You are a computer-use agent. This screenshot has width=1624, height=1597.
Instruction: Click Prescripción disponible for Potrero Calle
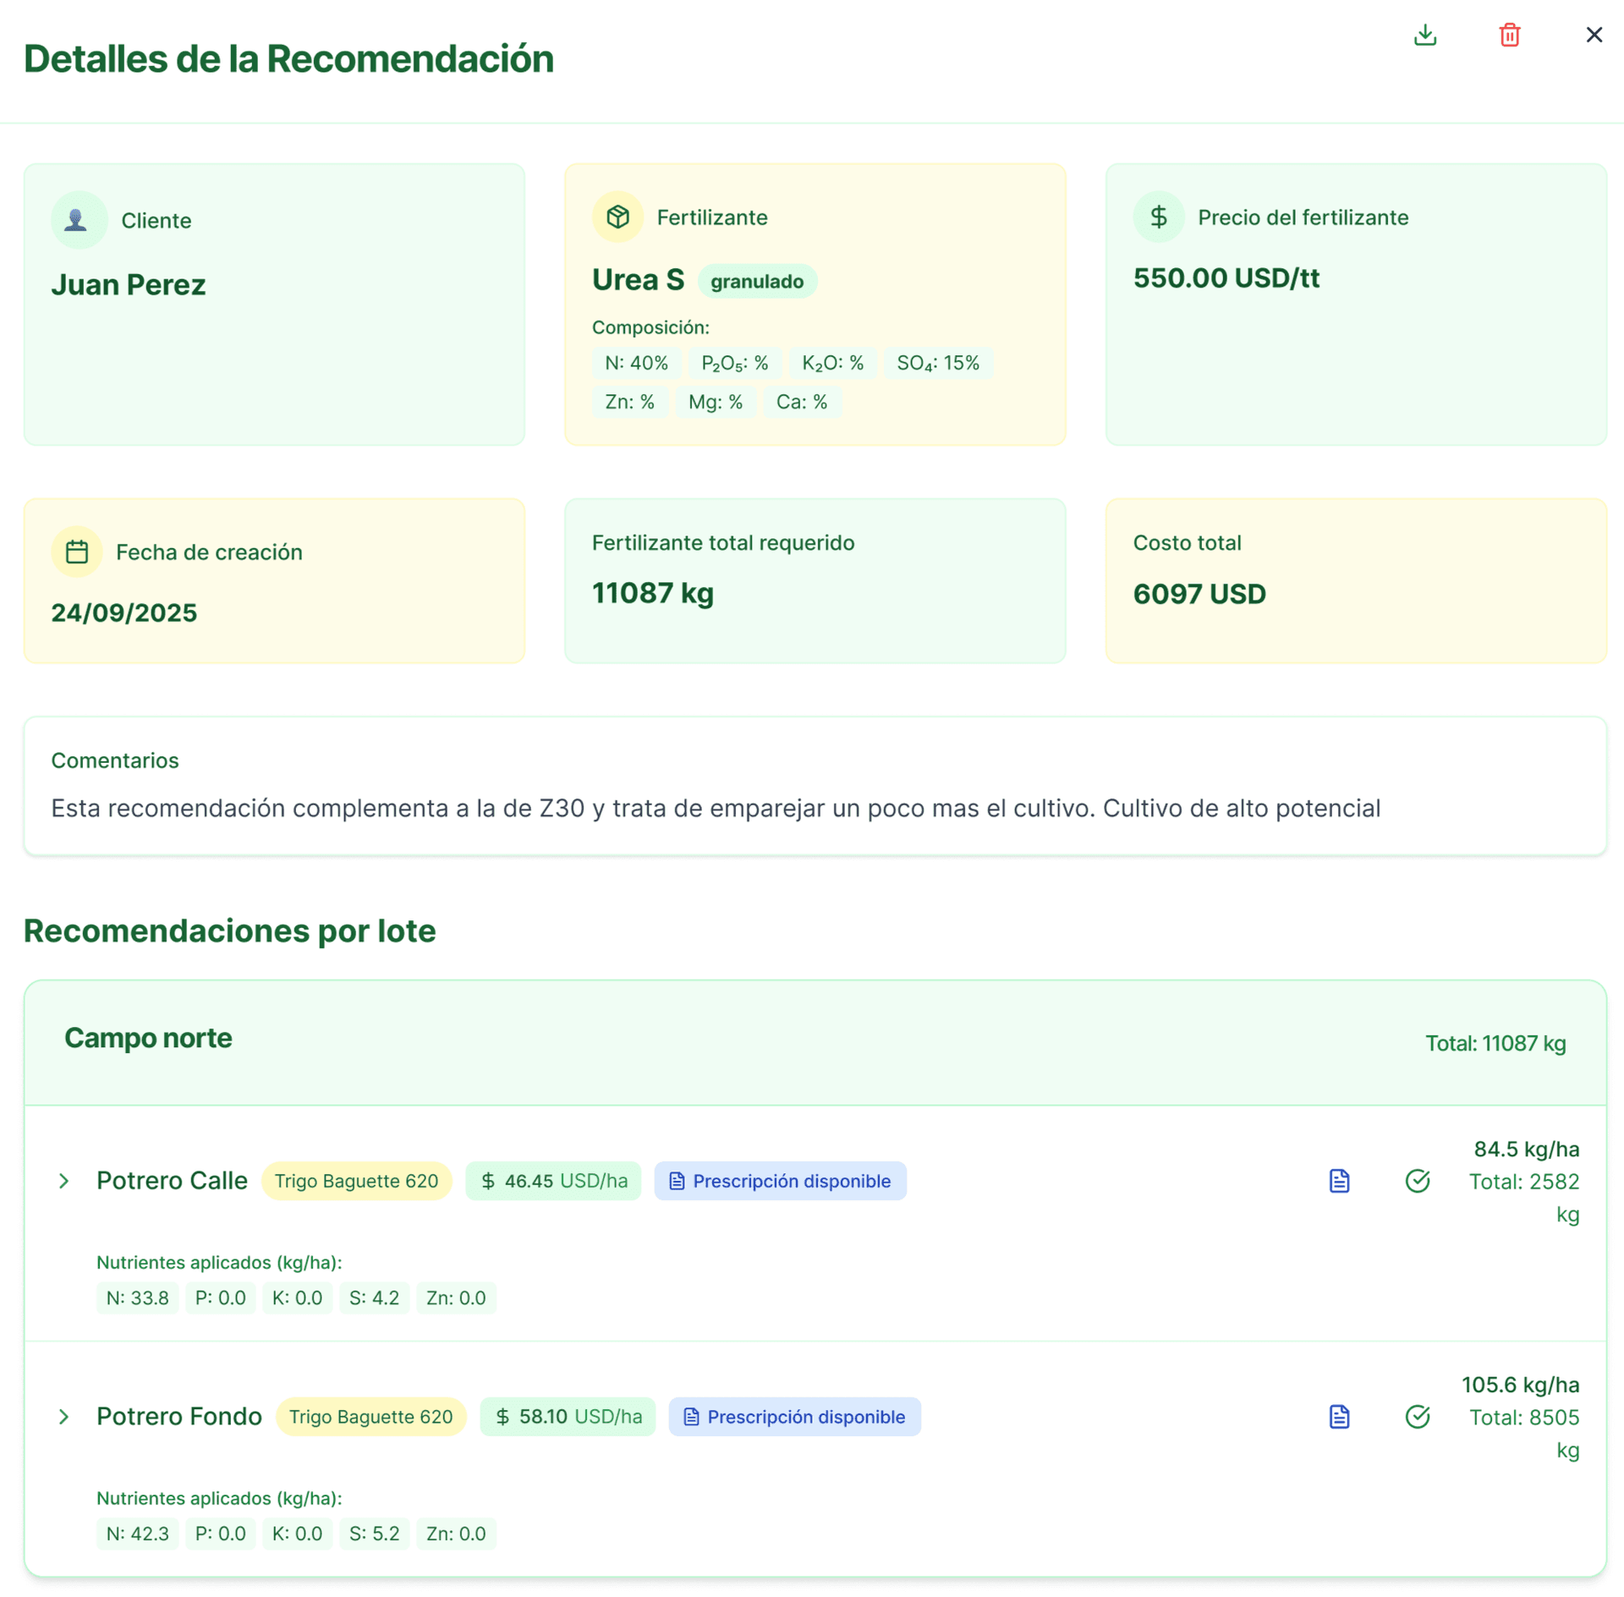click(x=780, y=1181)
